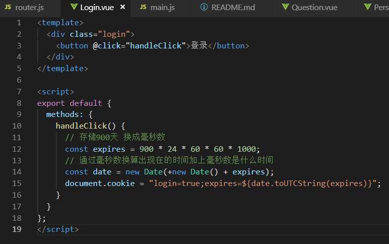389x244 pixels.
Task: Click line number 1 in the gutter
Action: coord(19,23)
